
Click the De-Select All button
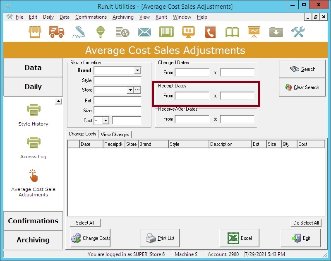306,223
